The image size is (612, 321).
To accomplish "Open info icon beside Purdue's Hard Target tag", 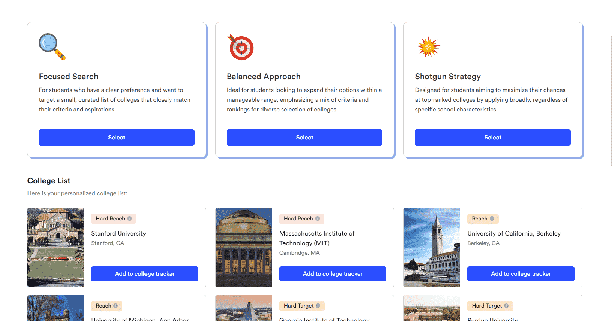I will click(506, 306).
